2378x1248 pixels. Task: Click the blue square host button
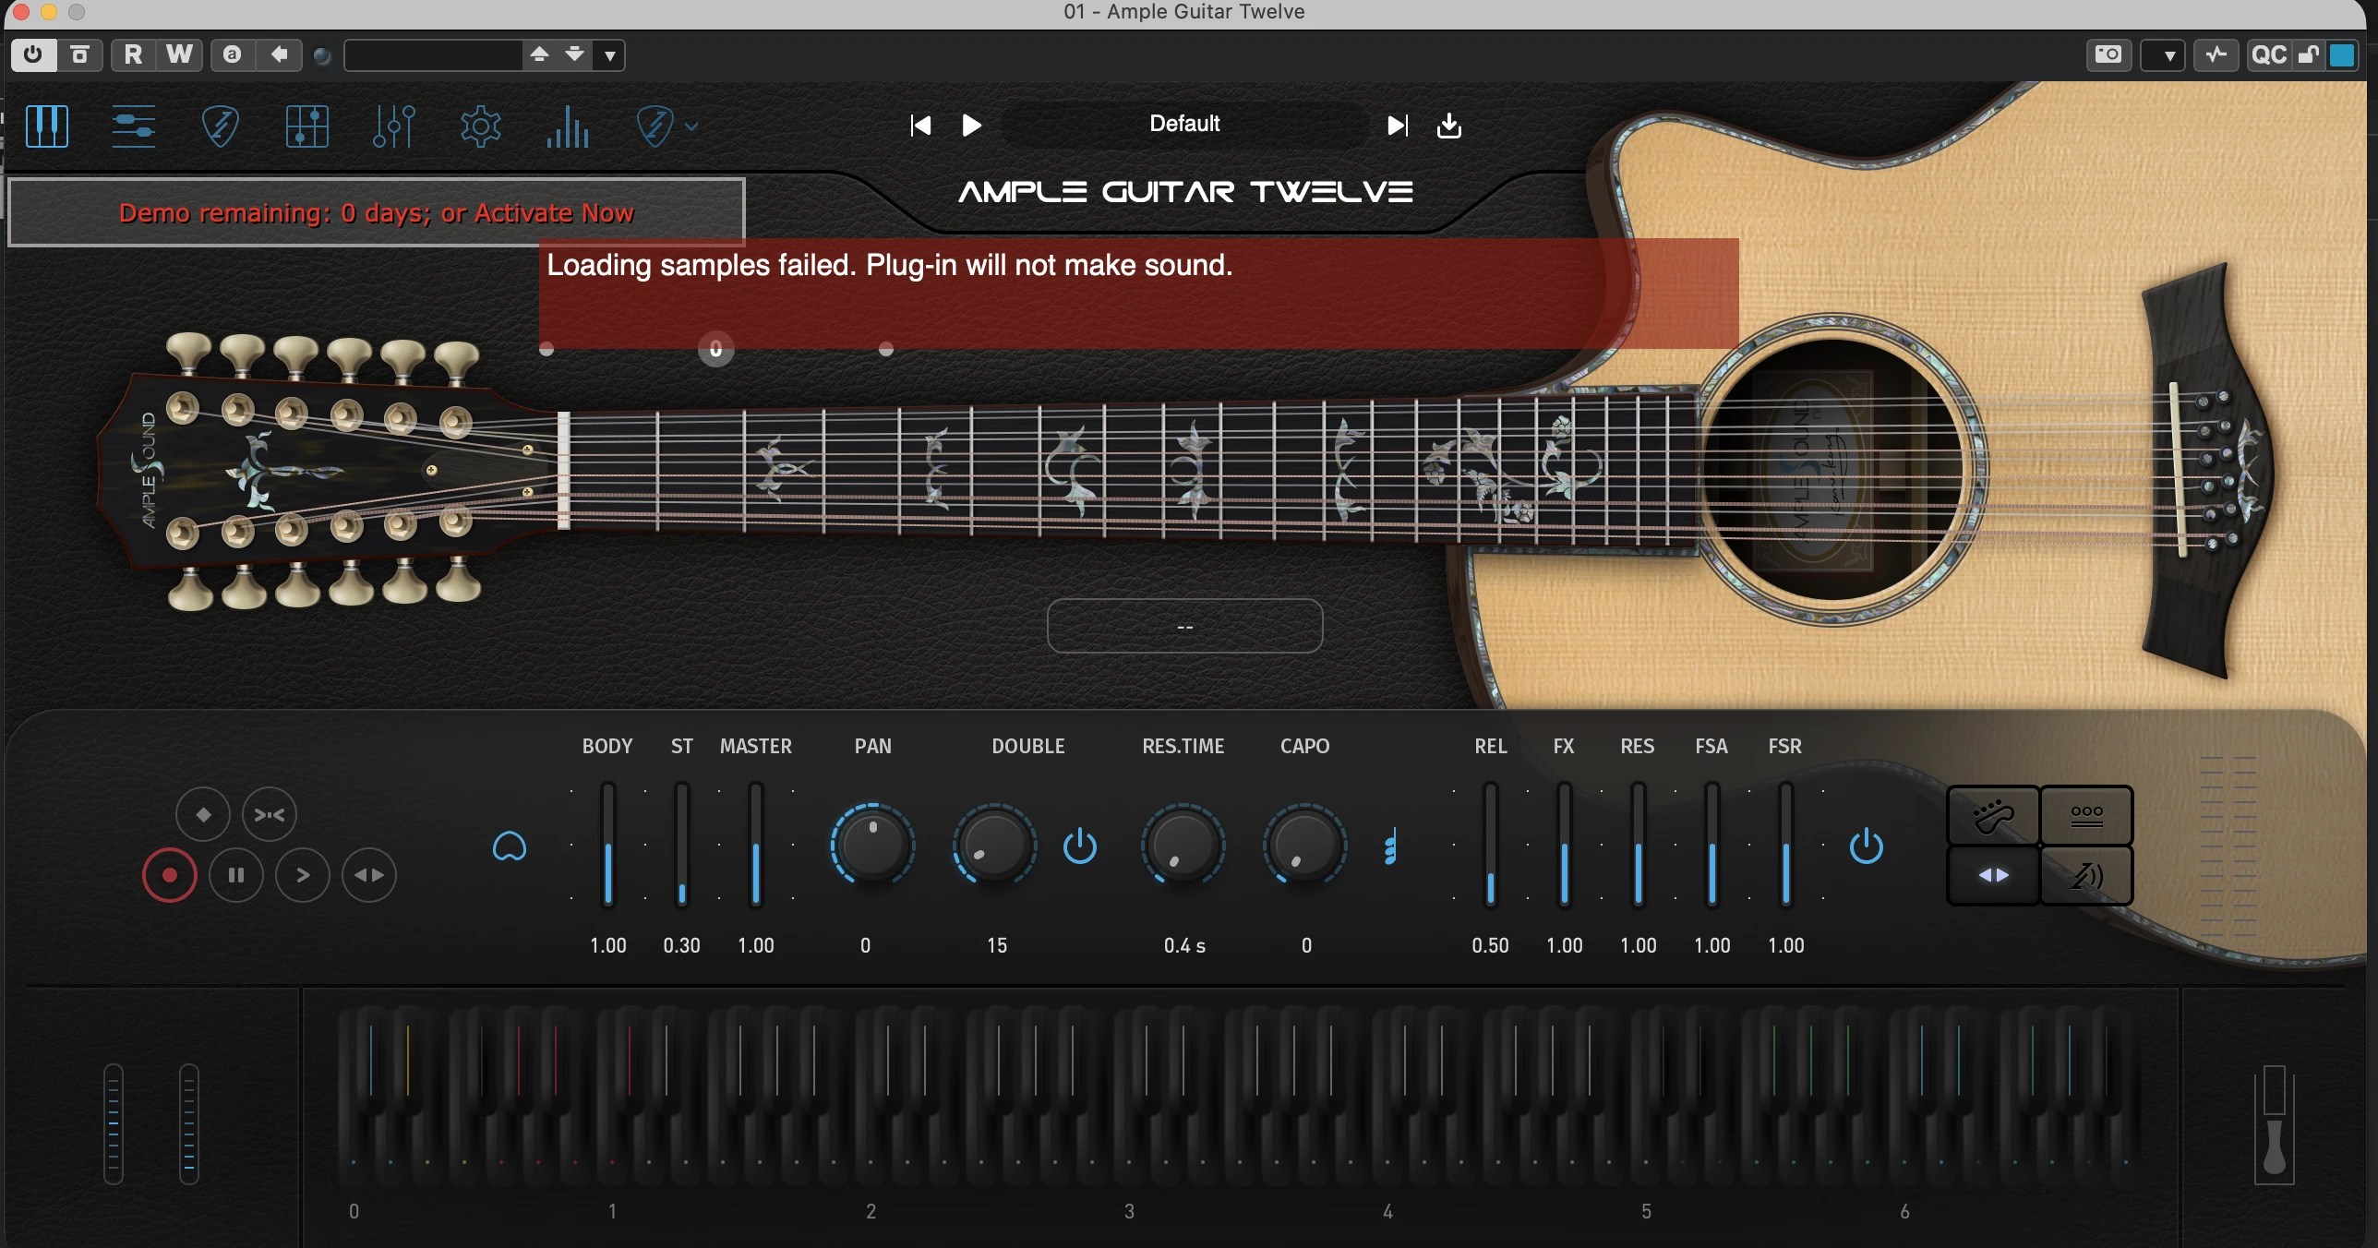coord(2342,54)
